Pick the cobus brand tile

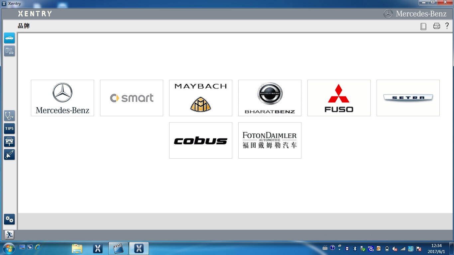tap(201, 140)
